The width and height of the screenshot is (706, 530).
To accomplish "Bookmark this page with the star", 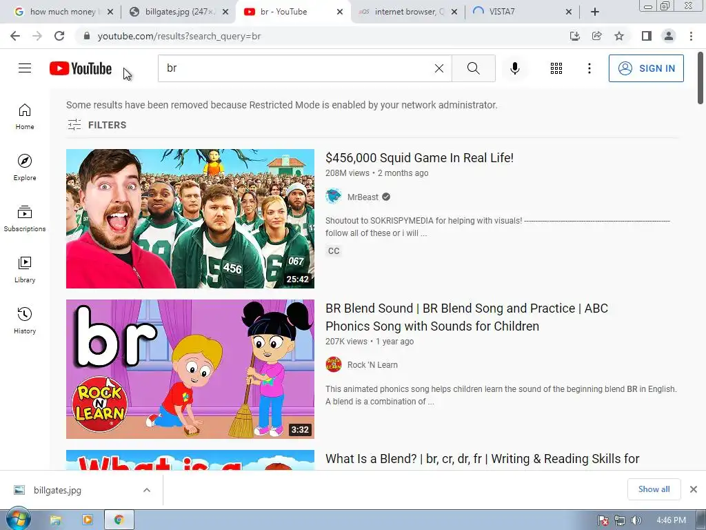I will [619, 36].
